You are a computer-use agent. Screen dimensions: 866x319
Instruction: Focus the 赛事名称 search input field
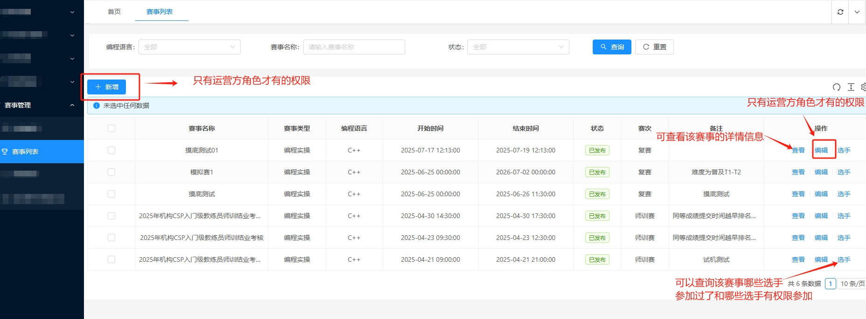pyautogui.click(x=353, y=47)
